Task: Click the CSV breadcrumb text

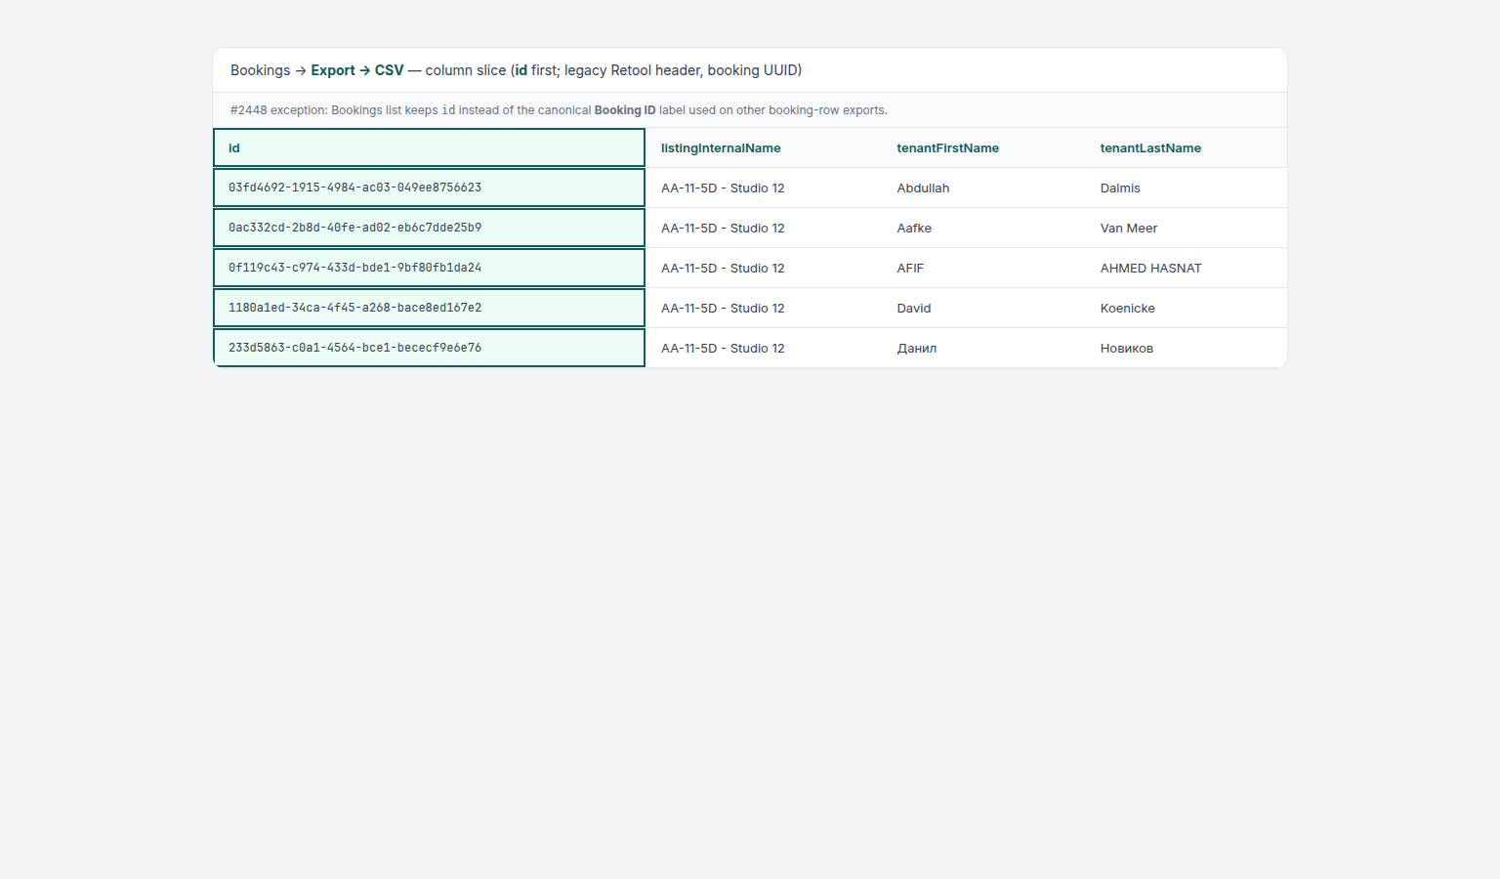Action: 389,70
